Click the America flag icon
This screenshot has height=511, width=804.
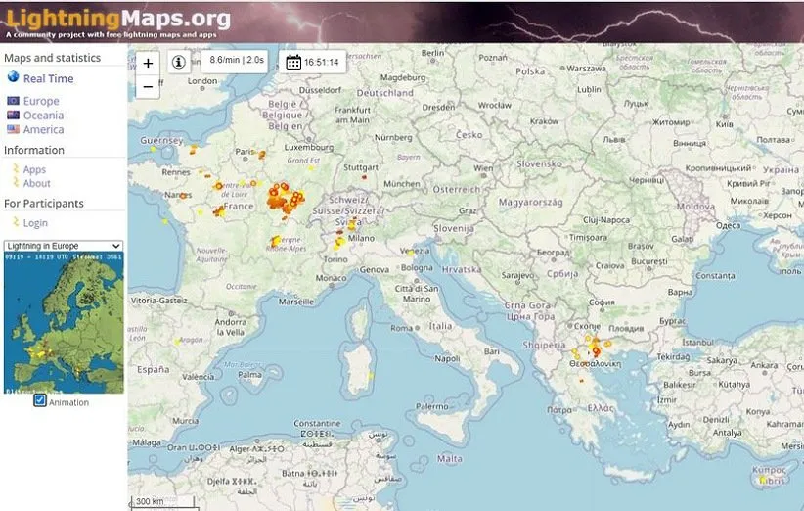click(x=13, y=129)
